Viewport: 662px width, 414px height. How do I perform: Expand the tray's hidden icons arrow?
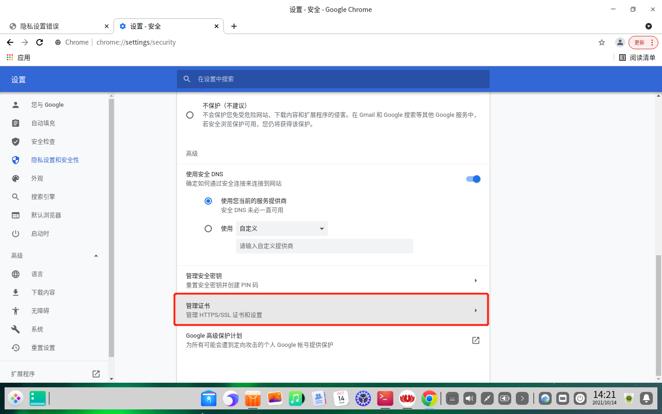(x=522, y=398)
